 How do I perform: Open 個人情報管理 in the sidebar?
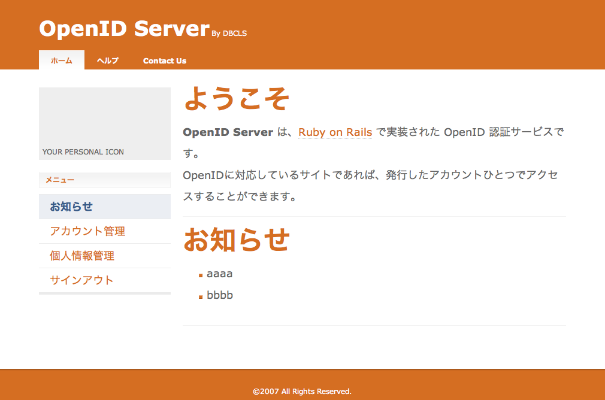coord(105,256)
